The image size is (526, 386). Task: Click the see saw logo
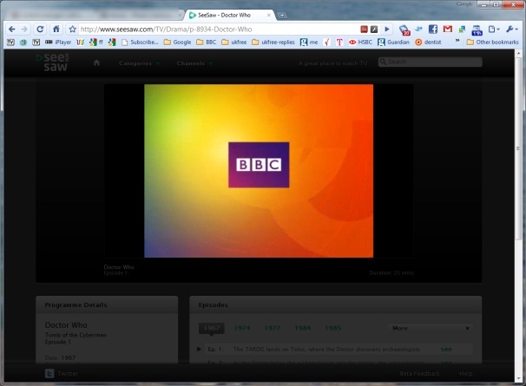(52, 62)
